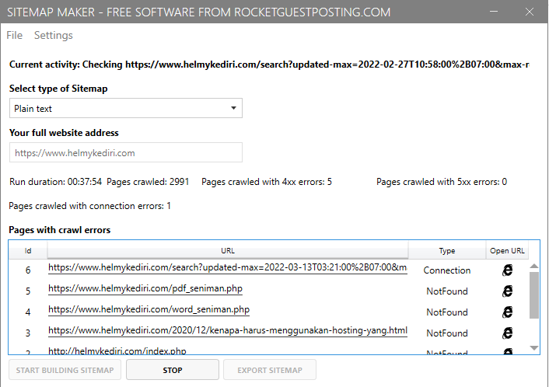Open the pdf_seniman.php link
This screenshot has height=387, width=549.
tap(145, 288)
